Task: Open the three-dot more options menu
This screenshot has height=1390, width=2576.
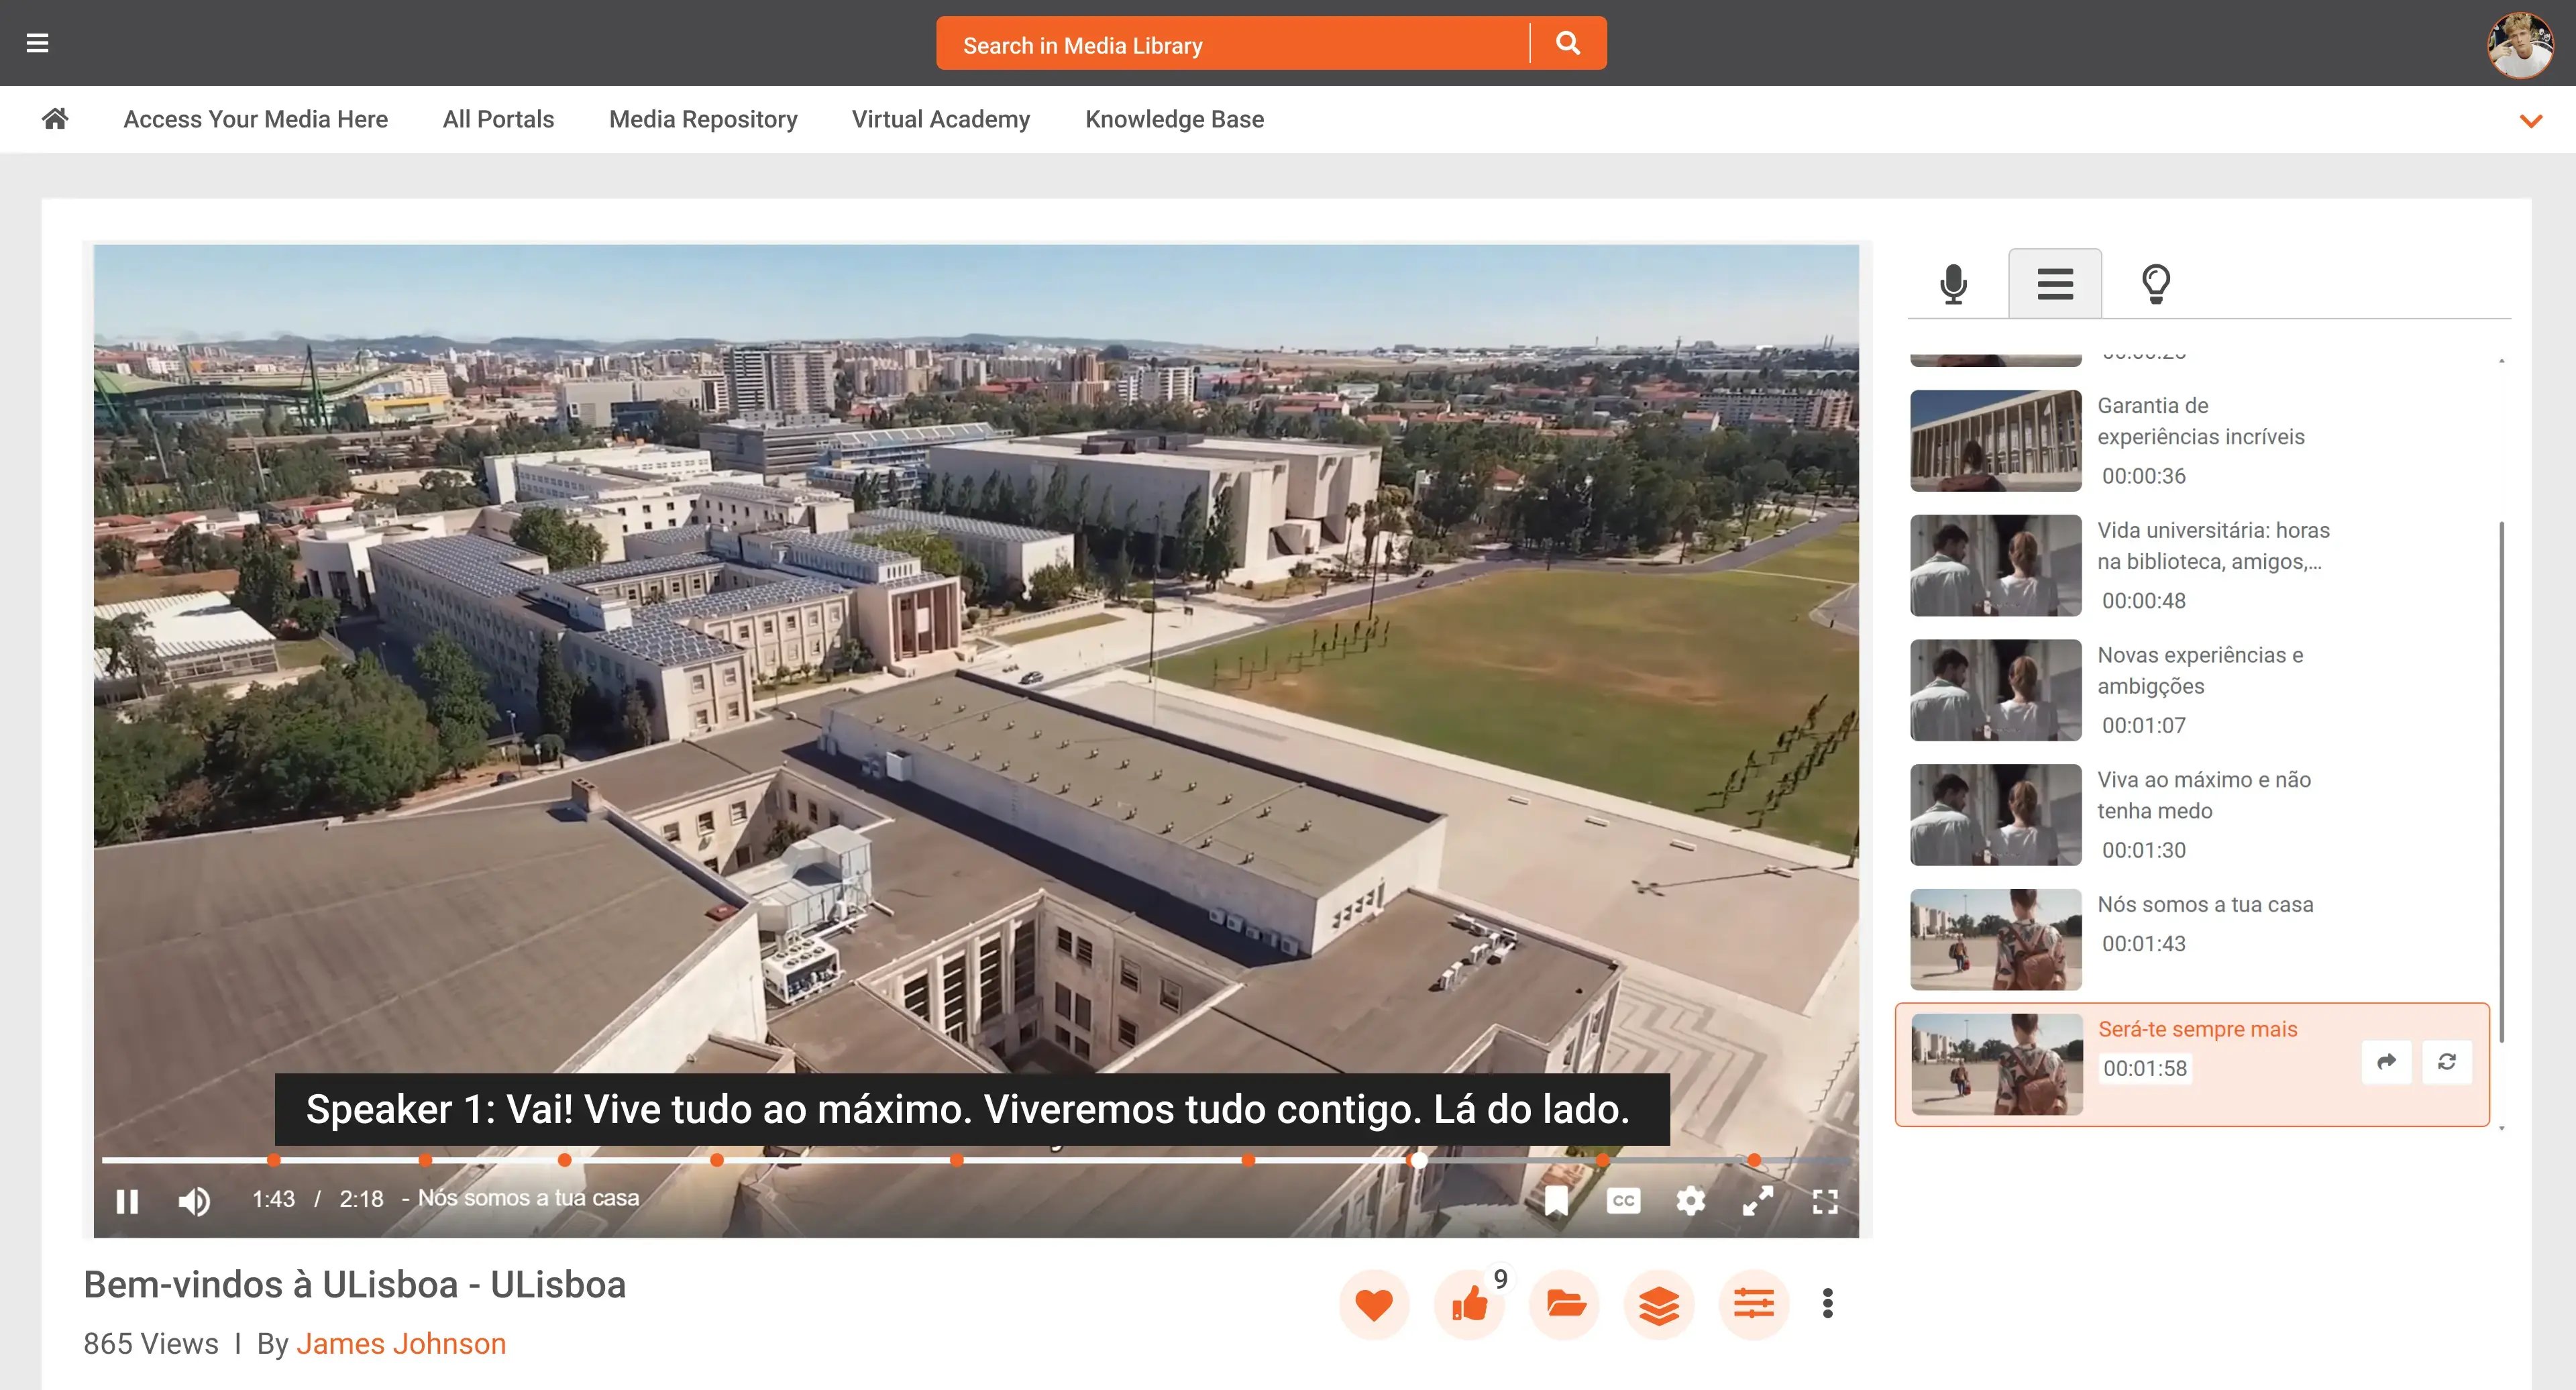Action: (x=1827, y=1303)
